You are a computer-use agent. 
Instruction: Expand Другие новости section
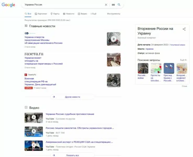click(x=73, y=97)
